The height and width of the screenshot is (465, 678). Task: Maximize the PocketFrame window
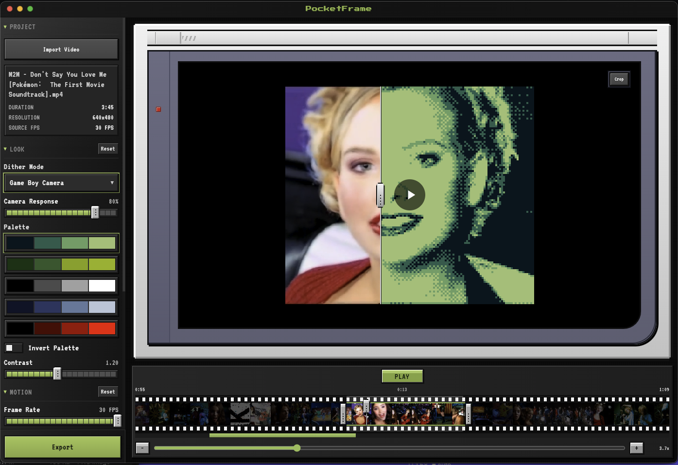pyautogui.click(x=30, y=9)
